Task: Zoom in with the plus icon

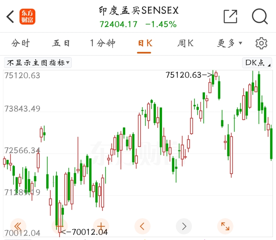Action: (x=101, y=226)
